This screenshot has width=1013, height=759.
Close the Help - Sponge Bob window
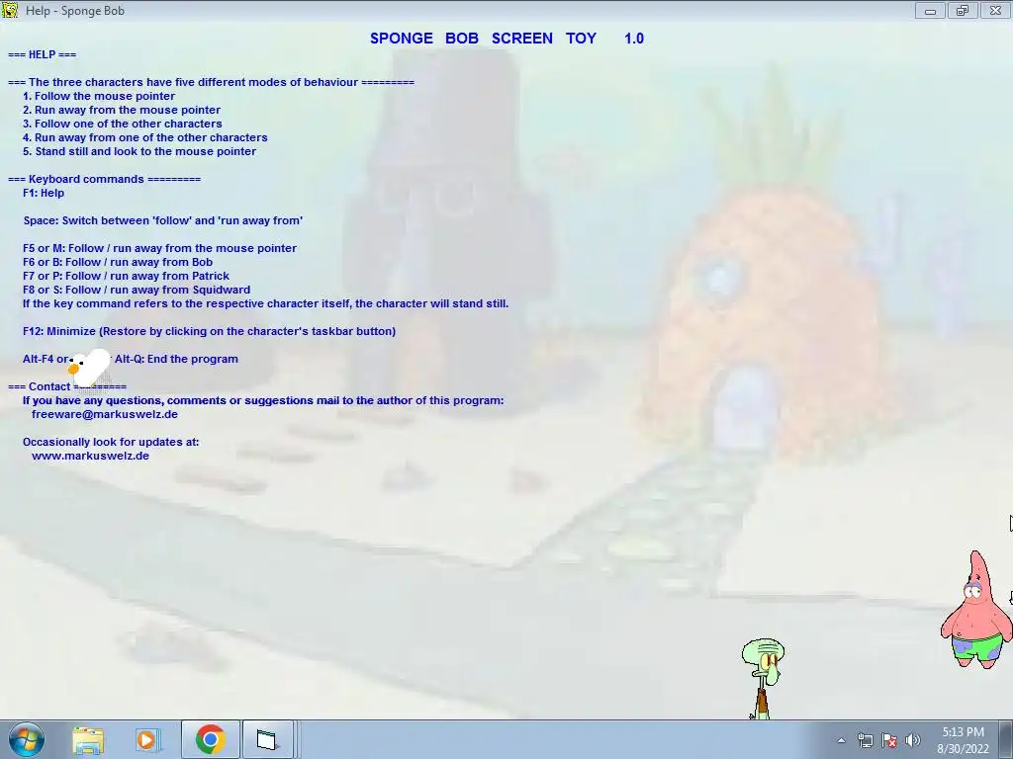[995, 10]
